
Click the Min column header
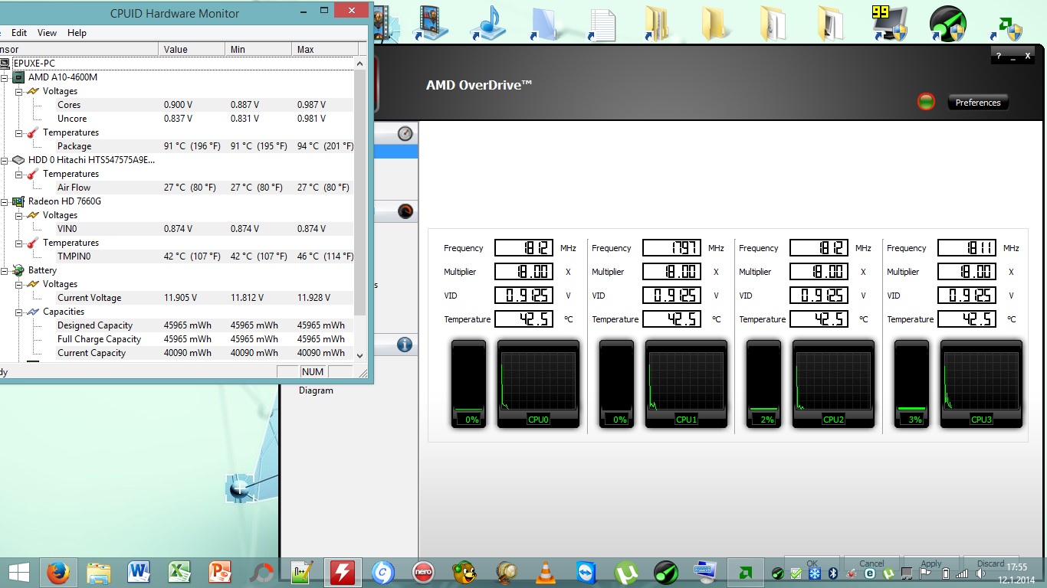click(x=259, y=49)
